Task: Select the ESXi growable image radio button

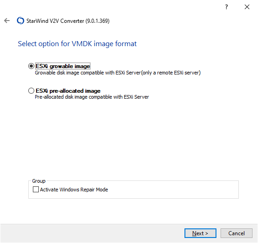Action: point(31,66)
